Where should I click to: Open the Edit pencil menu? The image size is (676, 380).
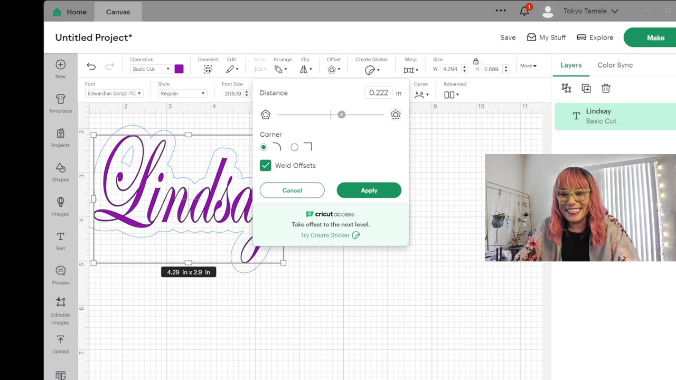tap(232, 69)
